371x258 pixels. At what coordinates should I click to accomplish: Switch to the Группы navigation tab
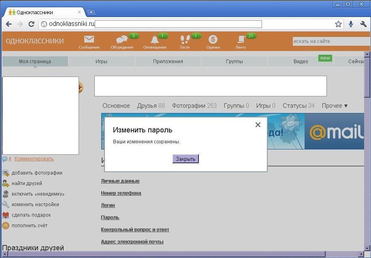[234, 62]
